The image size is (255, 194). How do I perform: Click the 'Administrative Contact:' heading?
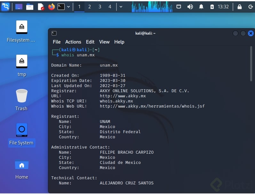coord(81,147)
